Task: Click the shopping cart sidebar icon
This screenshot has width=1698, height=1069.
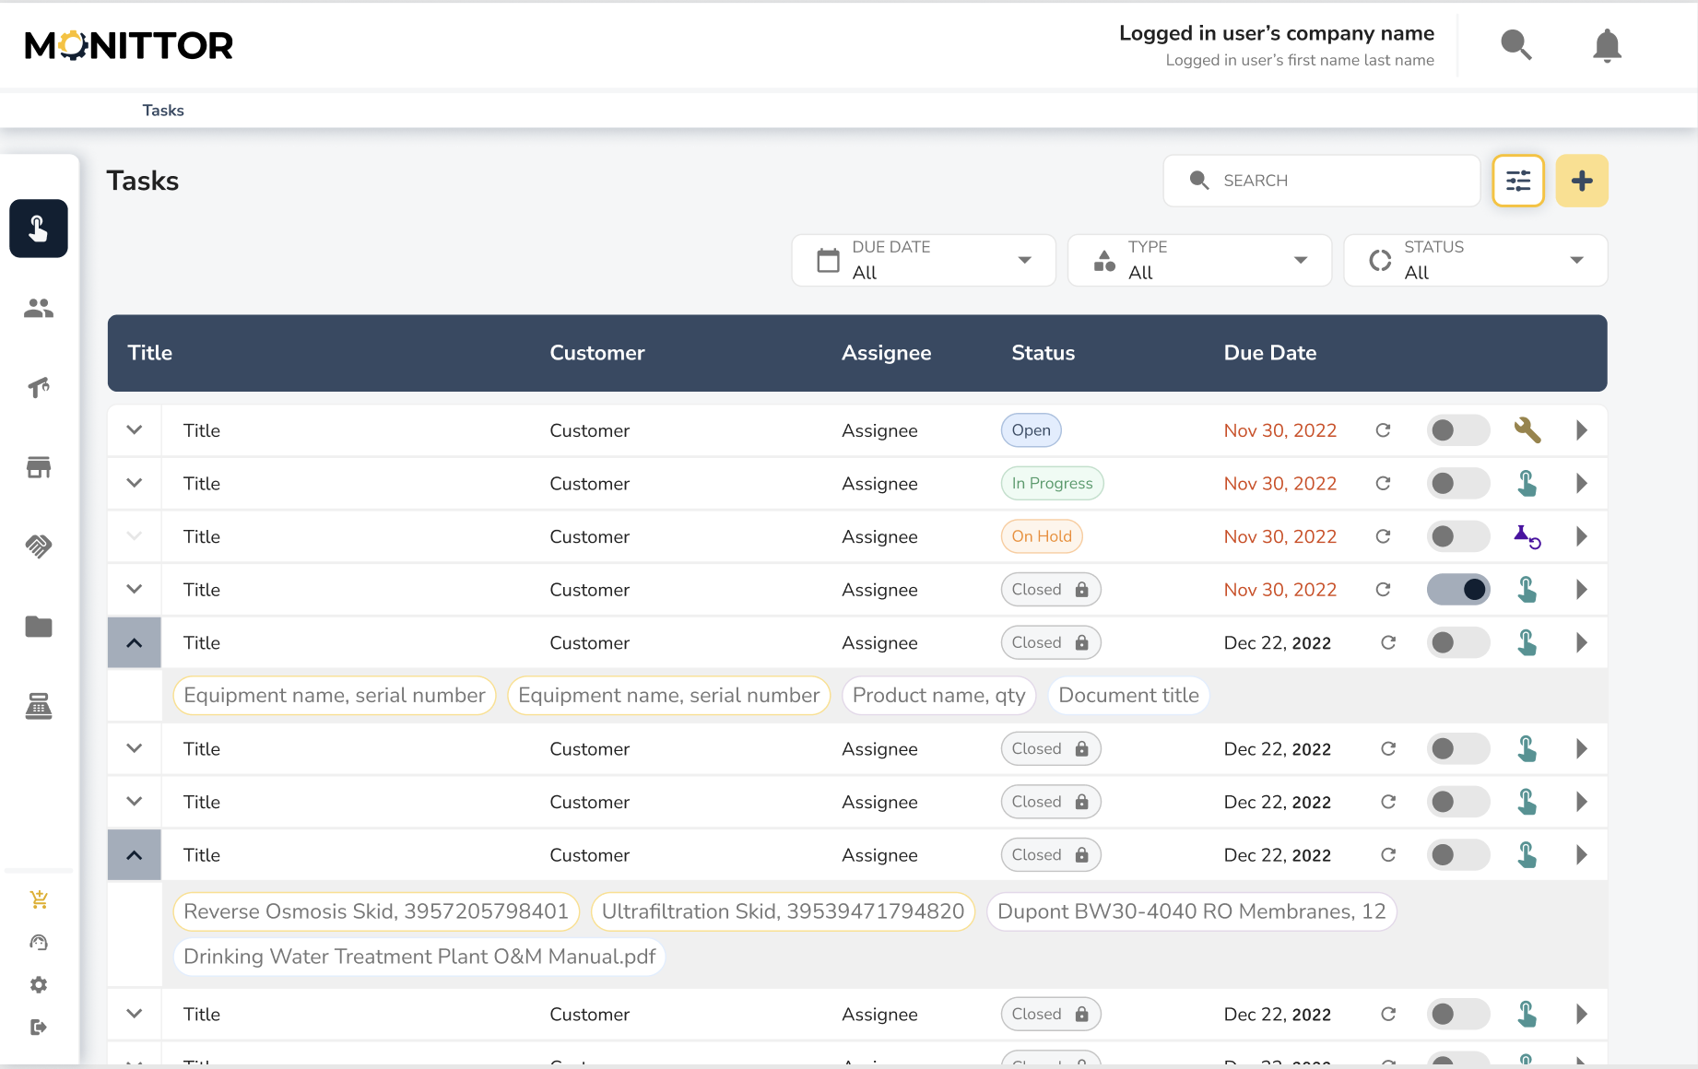Action: tap(39, 899)
